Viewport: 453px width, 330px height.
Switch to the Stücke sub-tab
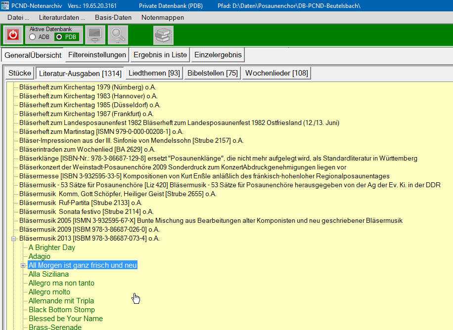(20, 73)
